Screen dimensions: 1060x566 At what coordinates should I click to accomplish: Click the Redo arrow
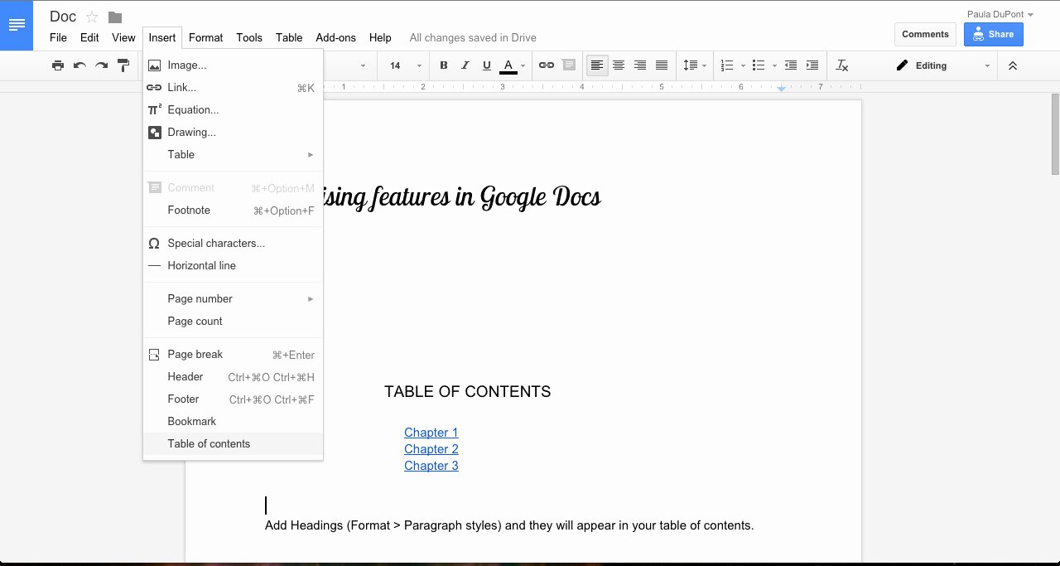coord(101,65)
